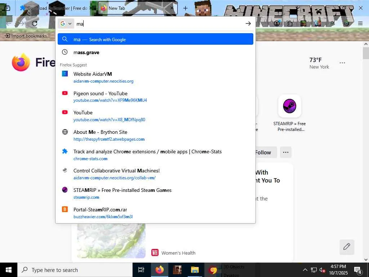This screenshot has height=277, width=369.
Task: Open the Chrome-Stats suggestion
Action: [155, 155]
